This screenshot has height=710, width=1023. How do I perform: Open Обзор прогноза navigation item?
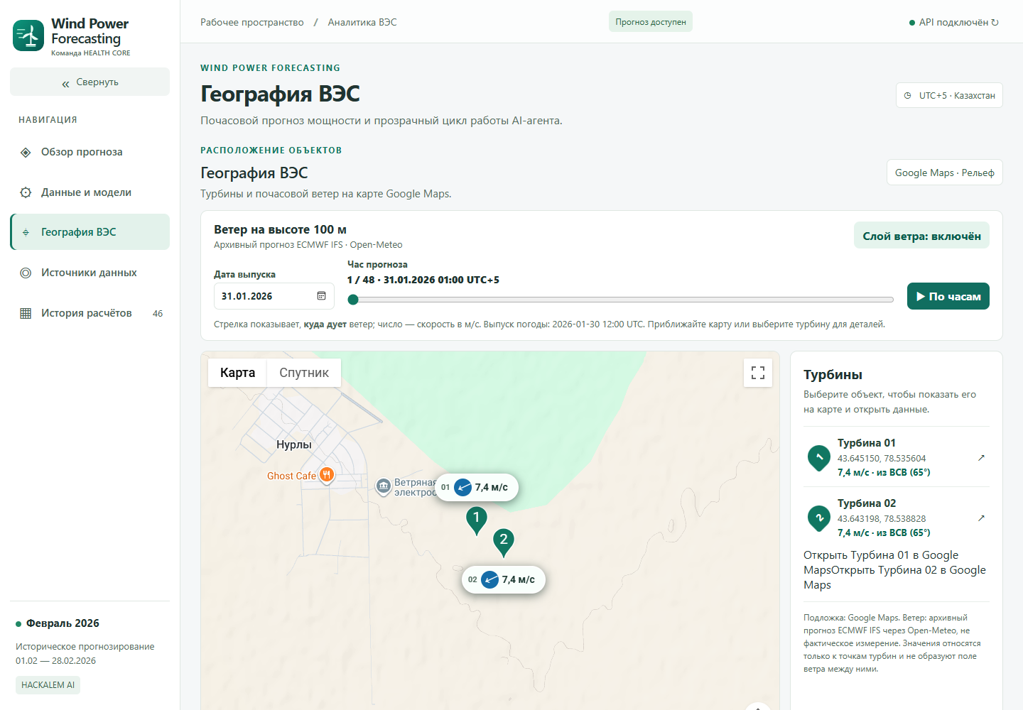[90, 152]
